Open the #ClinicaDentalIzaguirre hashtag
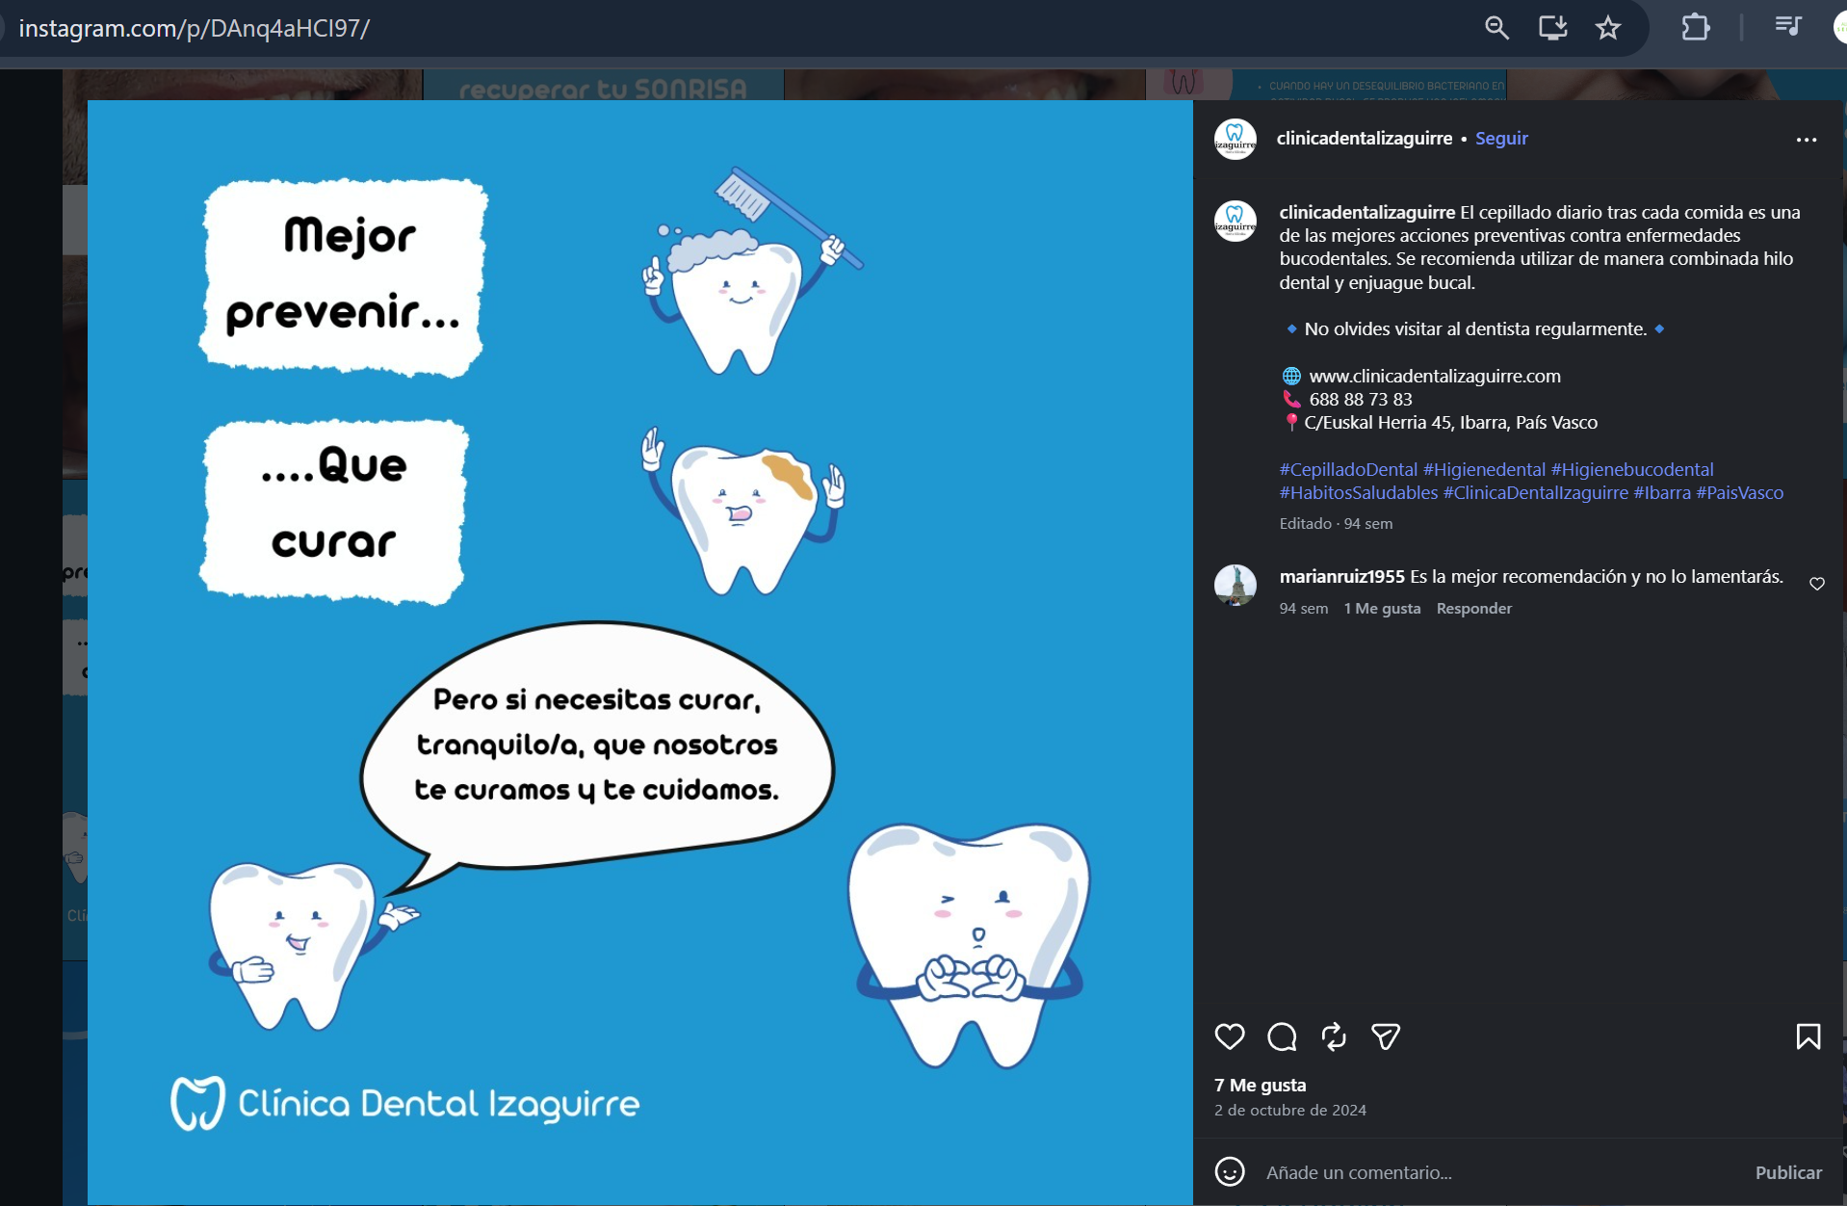 (x=1536, y=492)
